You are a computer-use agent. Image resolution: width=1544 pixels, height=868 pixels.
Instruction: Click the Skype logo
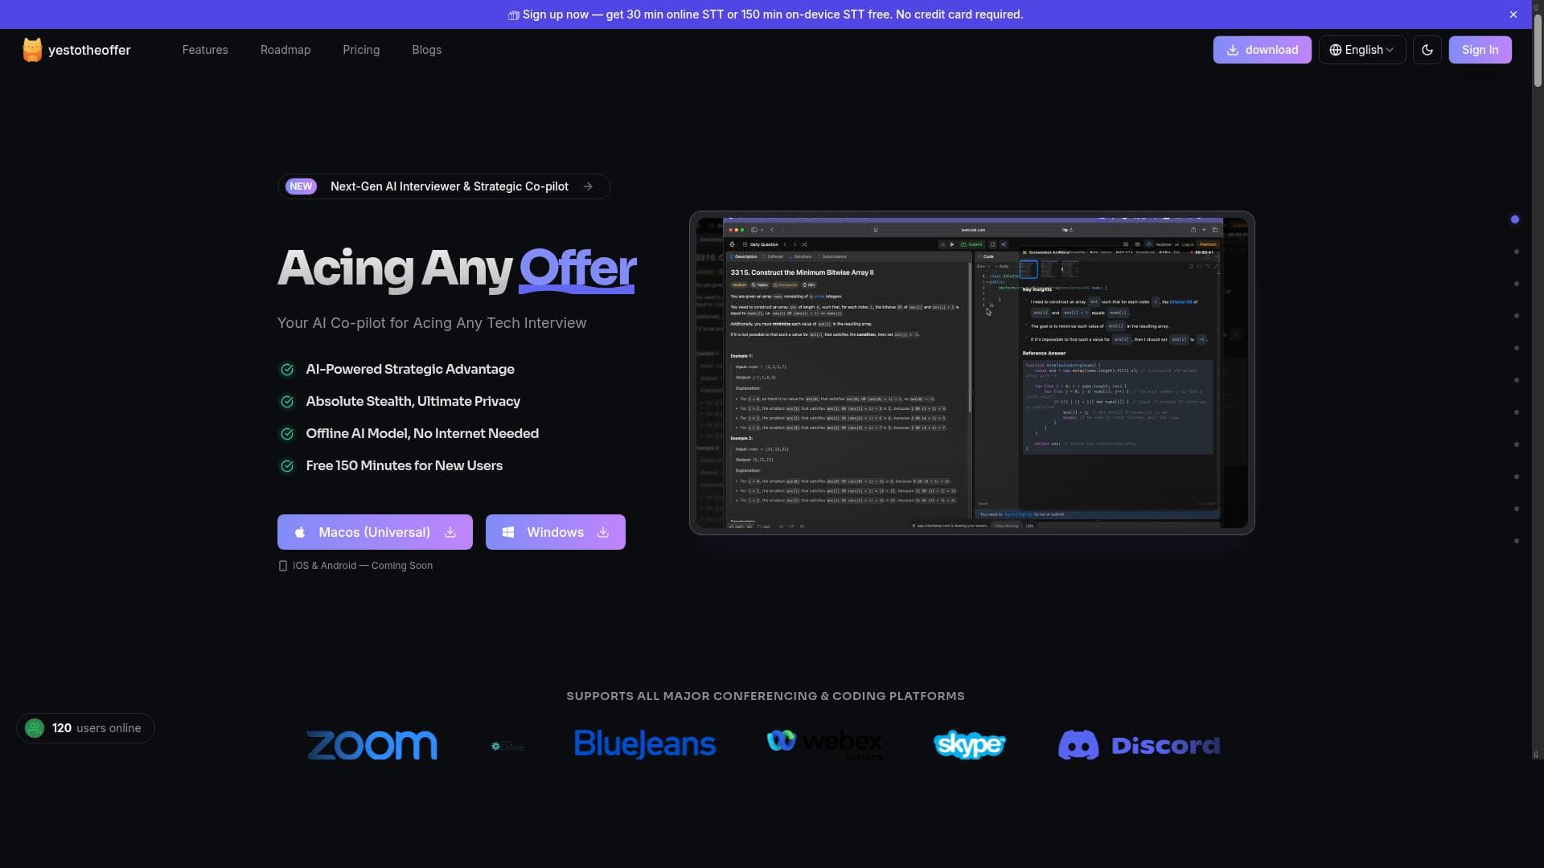click(x=970, y=745)
